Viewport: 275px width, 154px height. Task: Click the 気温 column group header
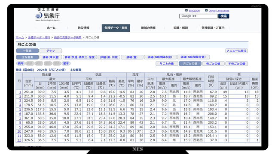click(98, 75)
